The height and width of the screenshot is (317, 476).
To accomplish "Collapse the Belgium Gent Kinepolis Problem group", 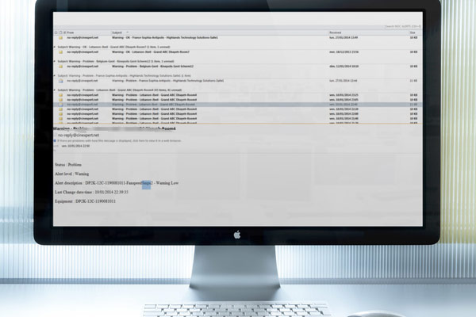I will [55, 61].
